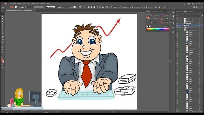Viewport: 204px width, 115px height.
Task: Hide the line businessman layer
Action: (177, 28)
